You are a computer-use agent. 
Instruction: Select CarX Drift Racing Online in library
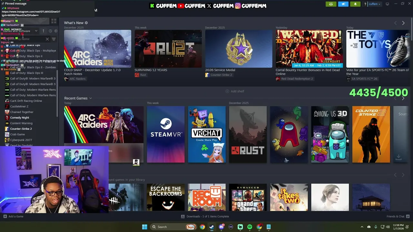coord(26,101)
